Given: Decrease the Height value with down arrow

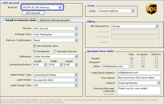Looking at the screenshot, I should [76, 65].
